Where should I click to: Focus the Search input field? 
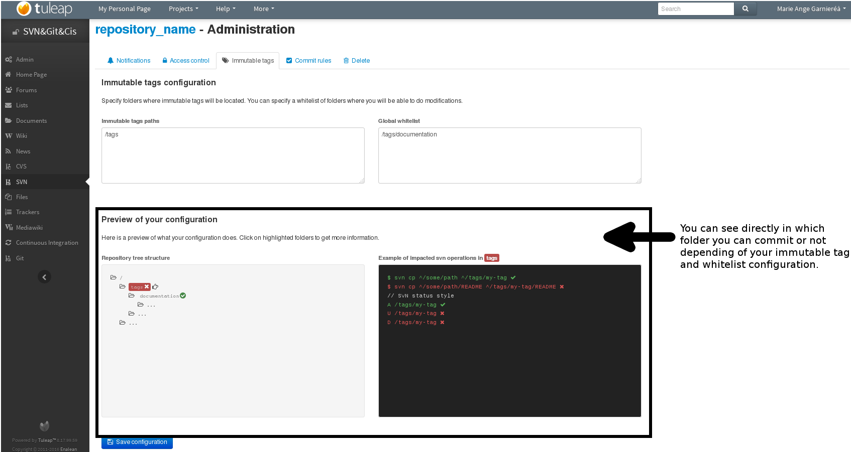(x=696, y=9)
